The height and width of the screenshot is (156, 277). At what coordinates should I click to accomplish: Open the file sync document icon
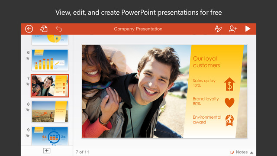tap(44, 29)
